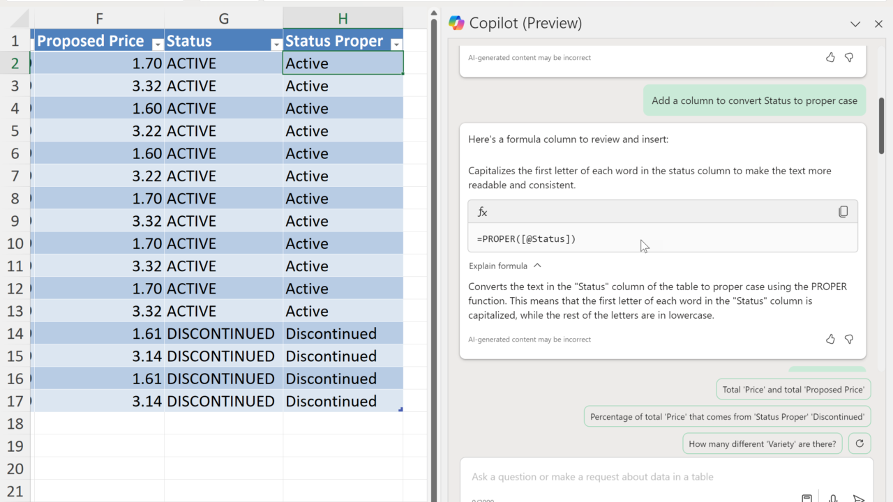The image size is (893, 502).
Task: Collapse the Explain formula section
Action: [x=537, y=266]
